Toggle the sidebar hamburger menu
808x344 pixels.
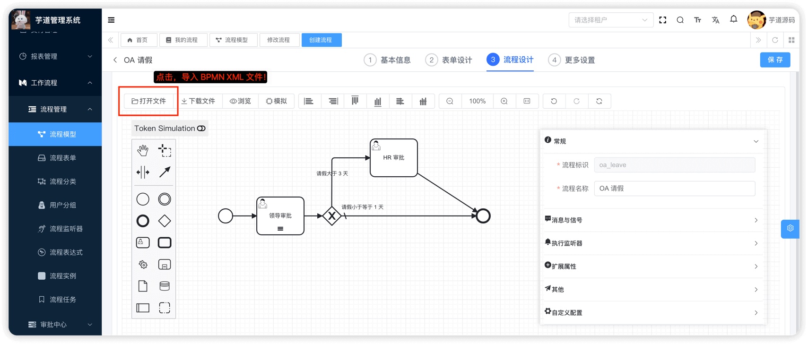point(111,20)
